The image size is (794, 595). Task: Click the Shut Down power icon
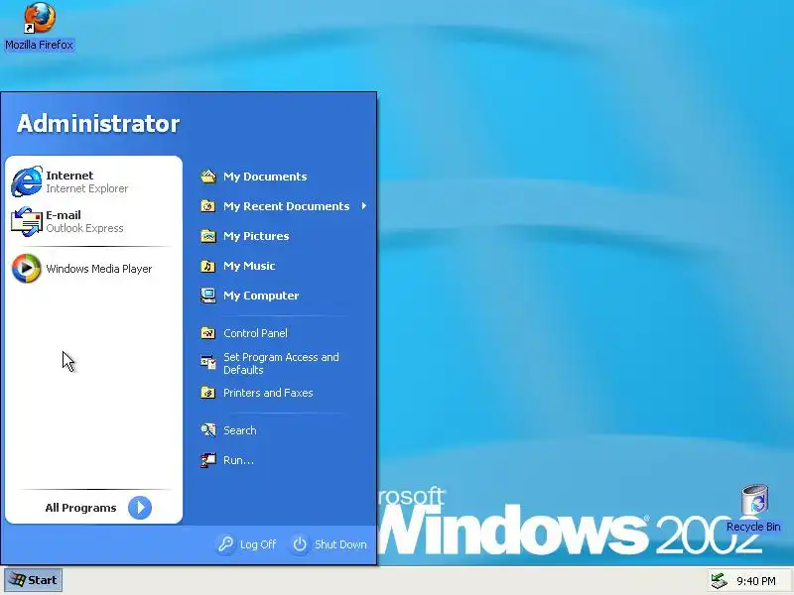pyautogui.click(x=300, y=544)
